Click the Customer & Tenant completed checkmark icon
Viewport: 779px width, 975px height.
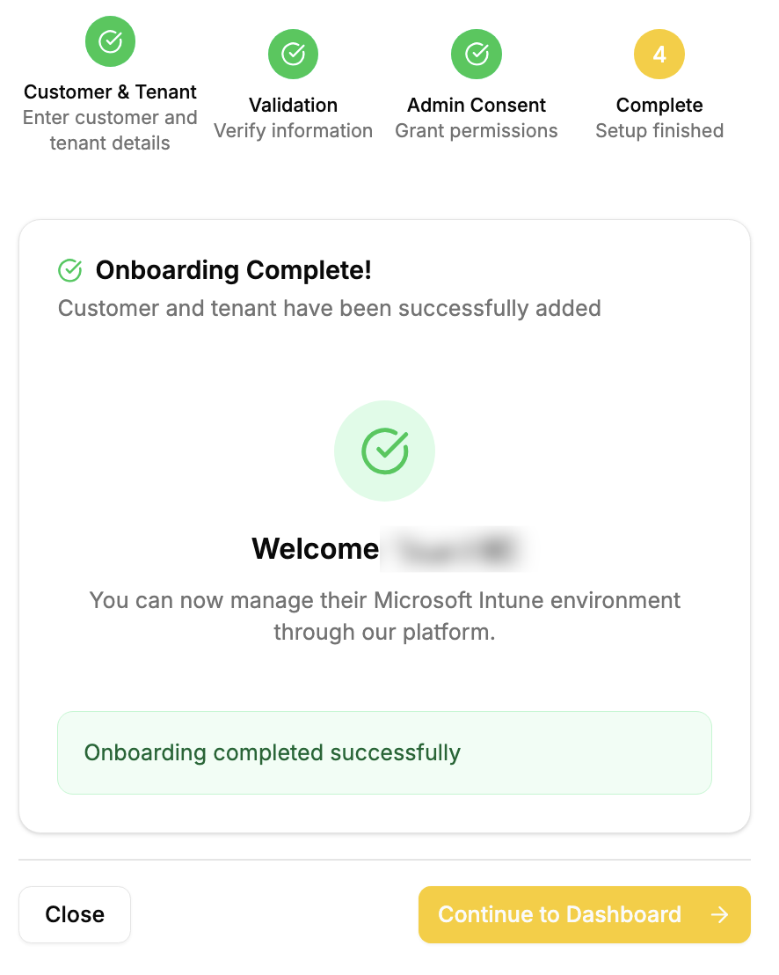point(110,41)
